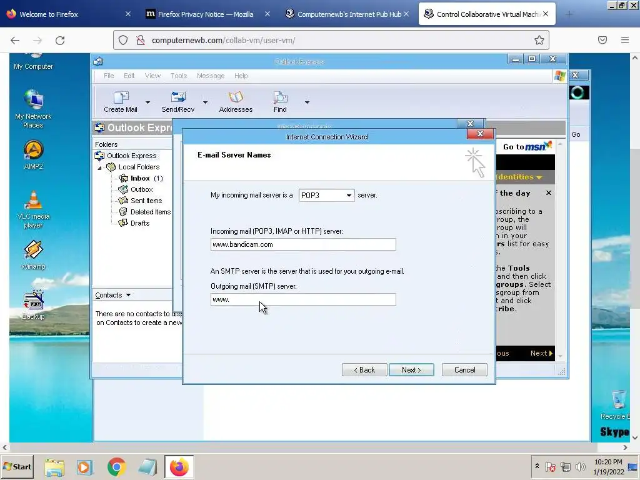Cancel the Internet Connection Wizard

click(x=464, y=370)
